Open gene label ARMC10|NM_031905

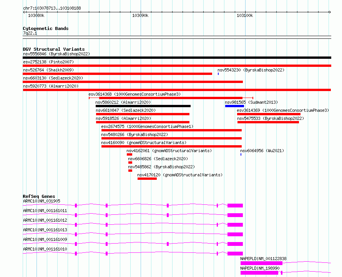[42, 201]
